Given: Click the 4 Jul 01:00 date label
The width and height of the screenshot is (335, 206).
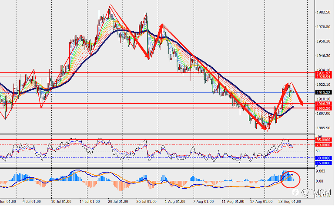Looking at the screenshot, I should tap(32, 202).
